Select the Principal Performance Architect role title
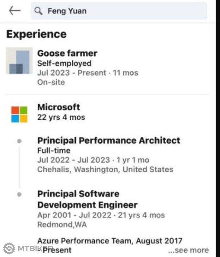This screenshot has height=257, width=220. click(x=109, y=140)
